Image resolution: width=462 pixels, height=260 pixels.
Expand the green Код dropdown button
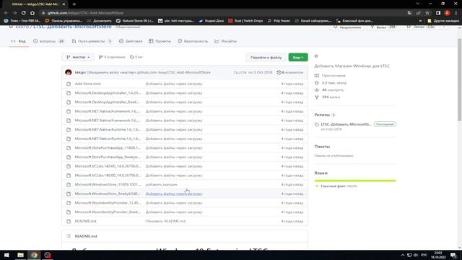click(298, 57)
